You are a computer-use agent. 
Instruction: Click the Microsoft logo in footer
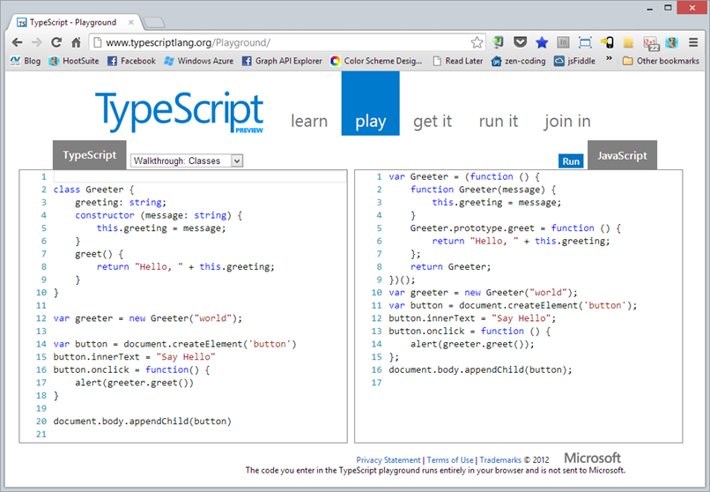coord(592,458)
